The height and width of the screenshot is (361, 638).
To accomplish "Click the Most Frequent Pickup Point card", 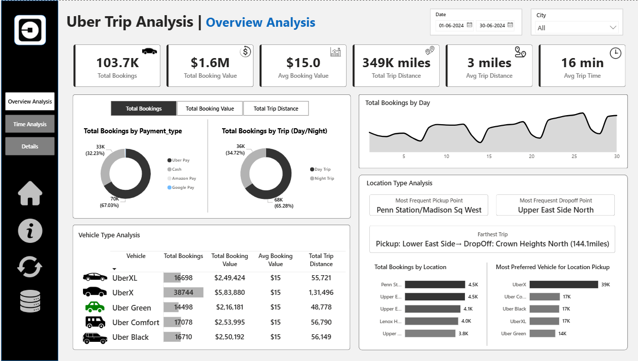I will [429, 205].
